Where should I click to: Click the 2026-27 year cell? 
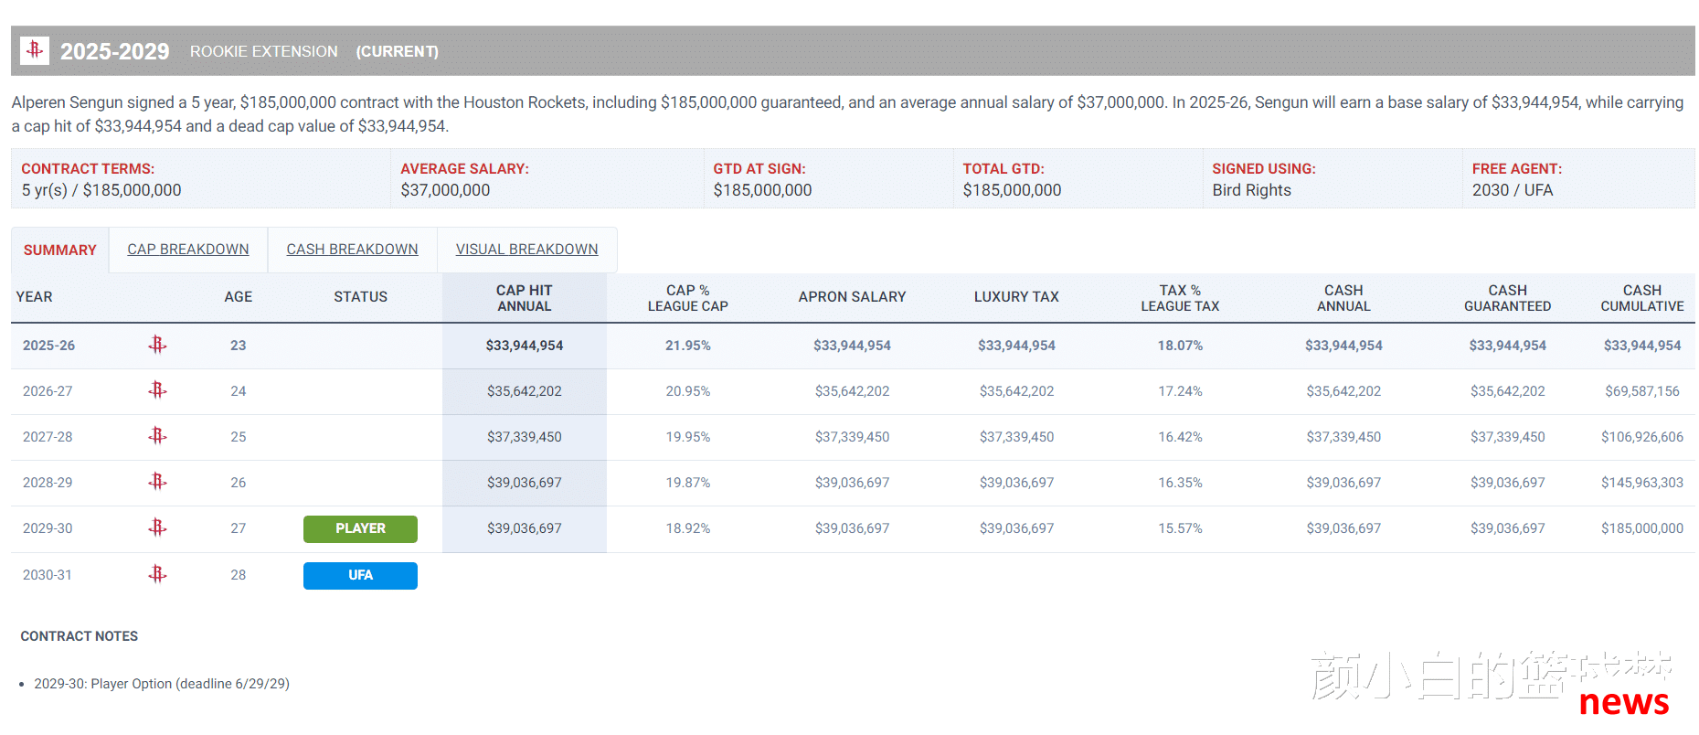click(x=48, y=391)
